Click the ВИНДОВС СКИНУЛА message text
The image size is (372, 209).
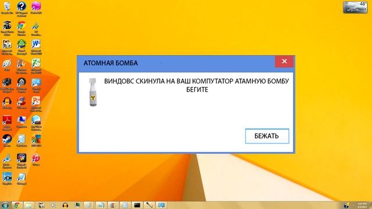[x=196, y=85]
